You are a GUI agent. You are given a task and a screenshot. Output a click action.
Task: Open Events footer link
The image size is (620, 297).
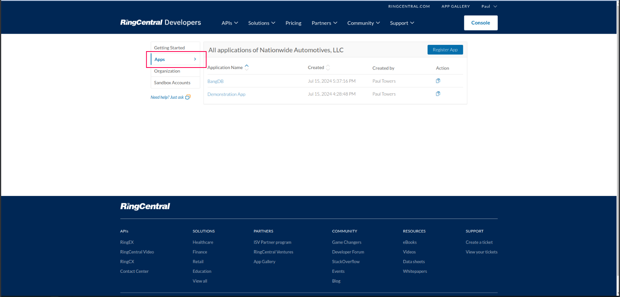(338, 272)
